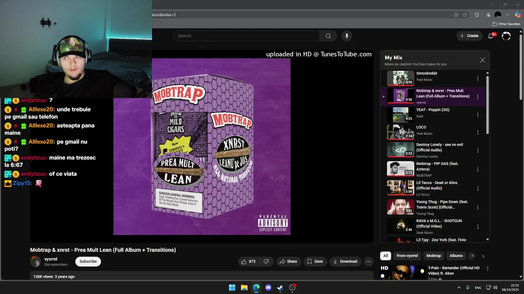Close the My Mix playlist panel
The width and height of the screenshot is (524, 294).
(482, 60)
